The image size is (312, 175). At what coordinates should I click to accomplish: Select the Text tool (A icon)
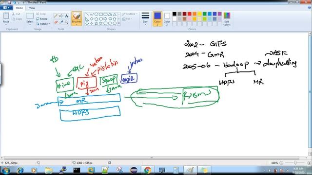coord(66,16)
